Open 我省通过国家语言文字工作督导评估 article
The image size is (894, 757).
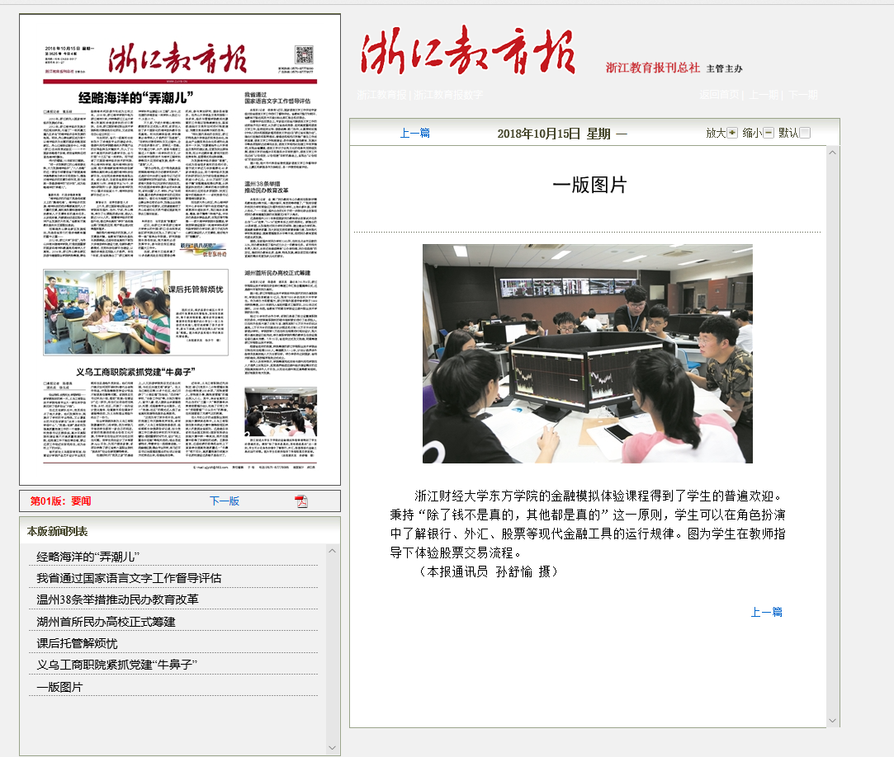tap(129, 578)
